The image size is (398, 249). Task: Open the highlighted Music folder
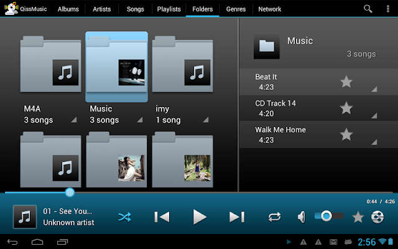[116, 67]
